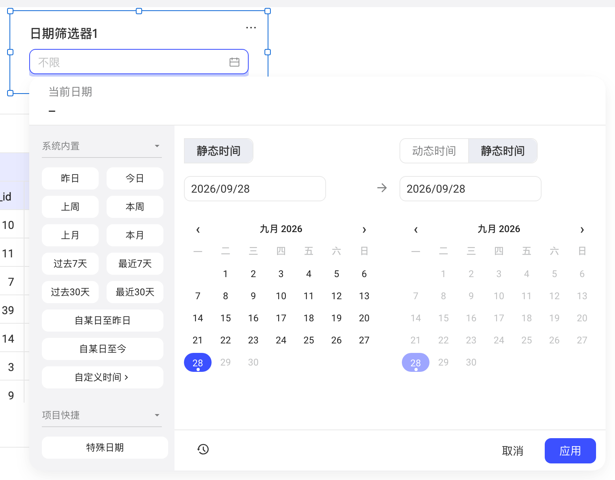Viewport: 615px width, 480px height.
Task: Click the arrow between the date inputs
Action: click(382, 188)
